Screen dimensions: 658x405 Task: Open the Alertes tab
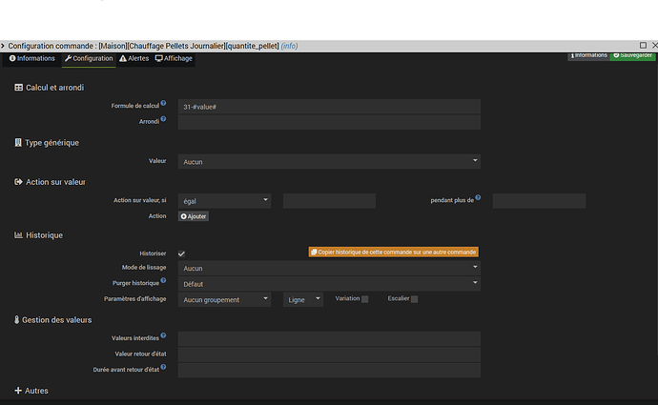click(134, 58)
